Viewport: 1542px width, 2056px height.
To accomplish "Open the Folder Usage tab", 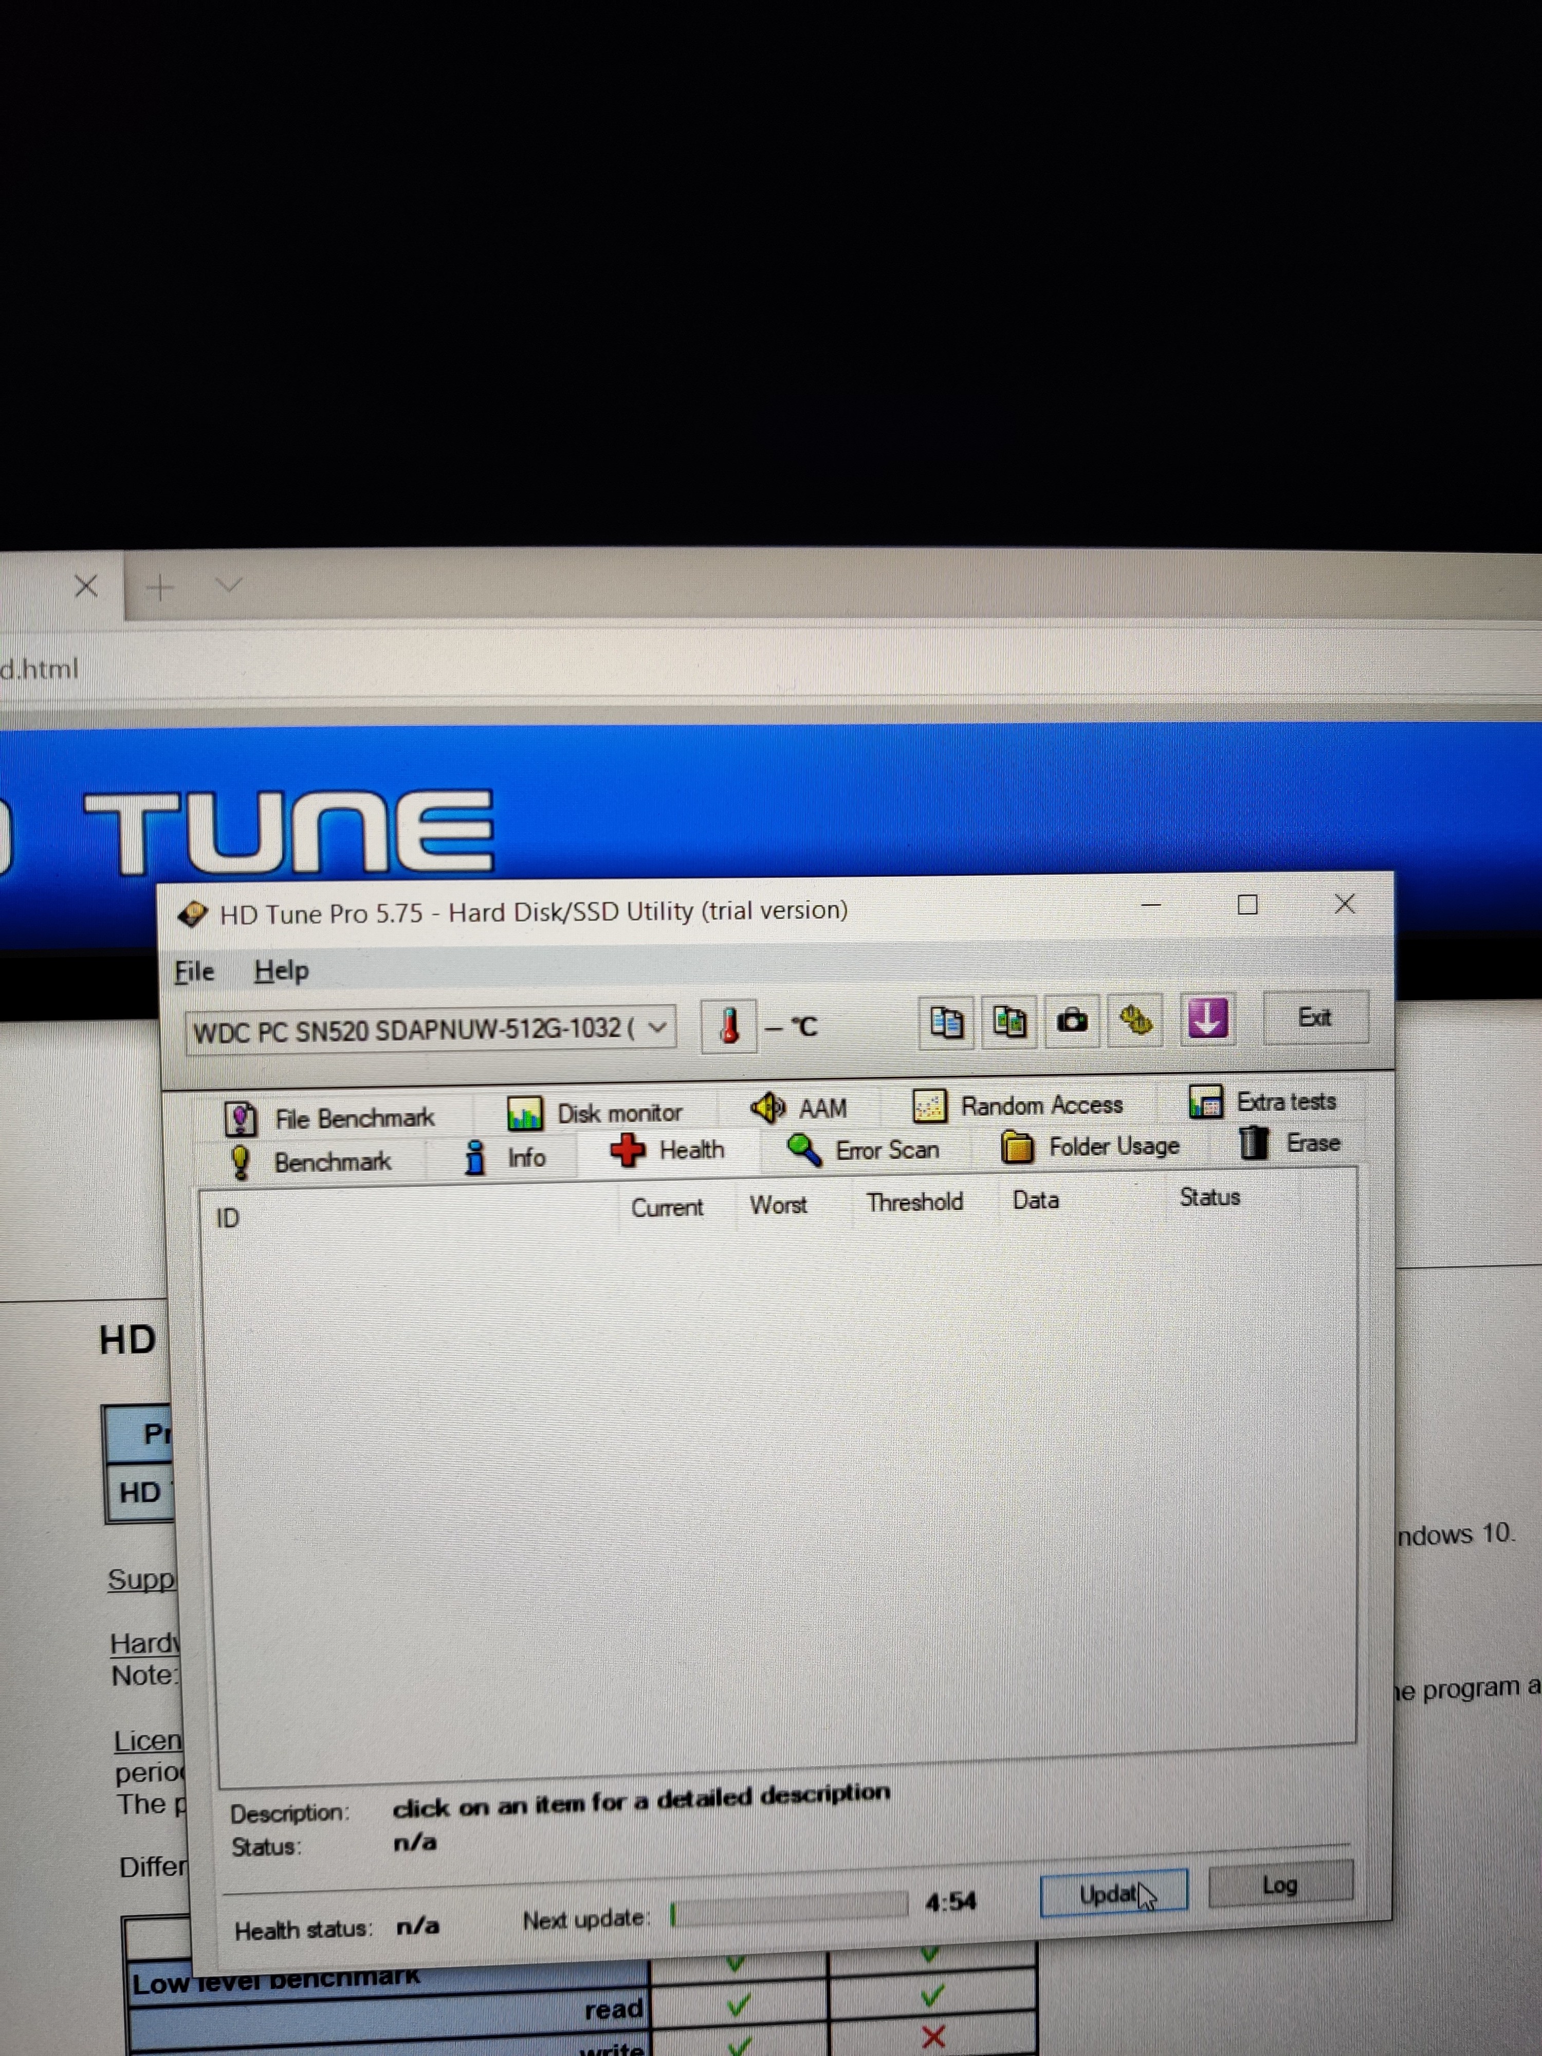I will [x=1090, y=1146].
